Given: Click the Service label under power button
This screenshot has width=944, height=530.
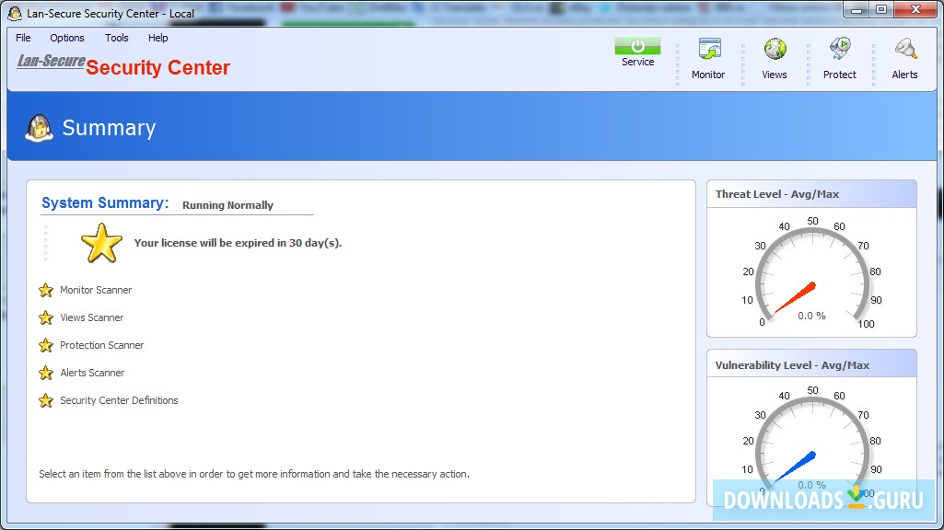Looking at the screenshot, I should 637,62.
